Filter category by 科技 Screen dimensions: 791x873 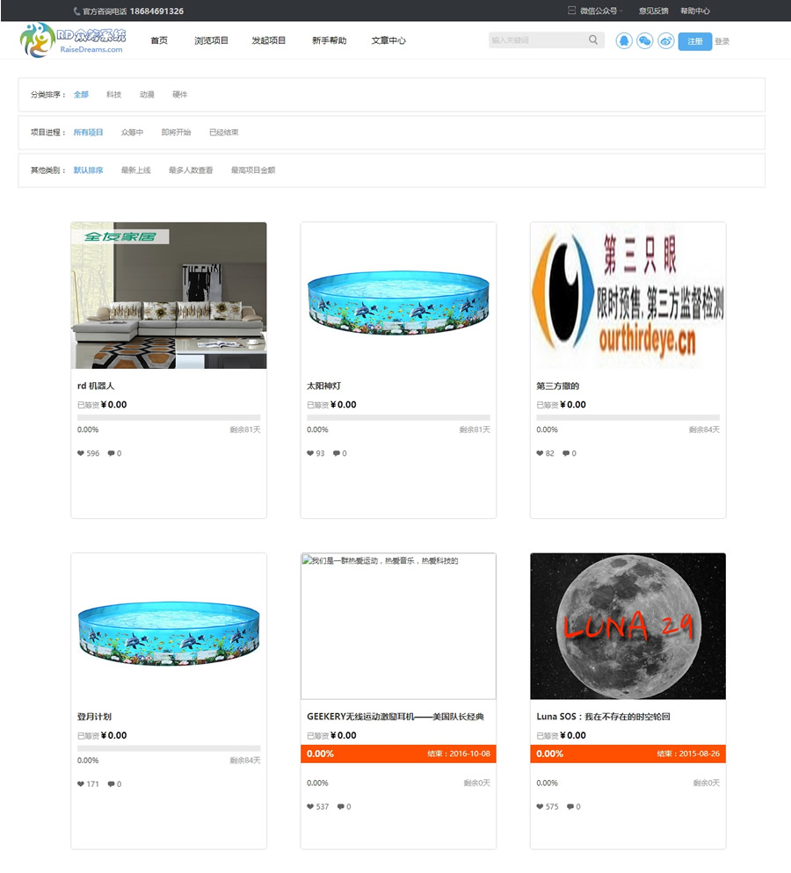(x=113, y=95)
